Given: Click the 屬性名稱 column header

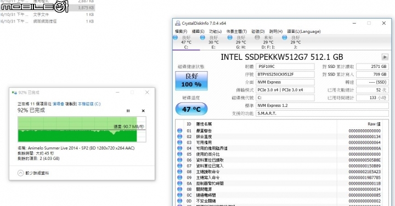Looking at the screenshot, I should point(204,124).
